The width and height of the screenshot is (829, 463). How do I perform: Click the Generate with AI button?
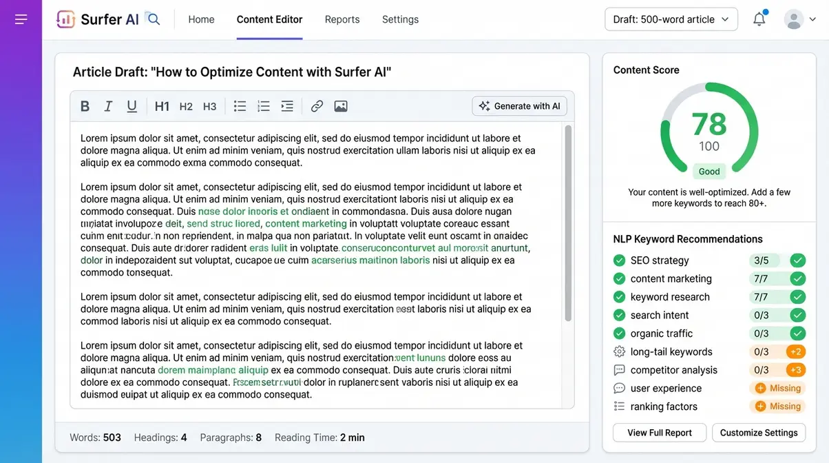pos(519,105)
